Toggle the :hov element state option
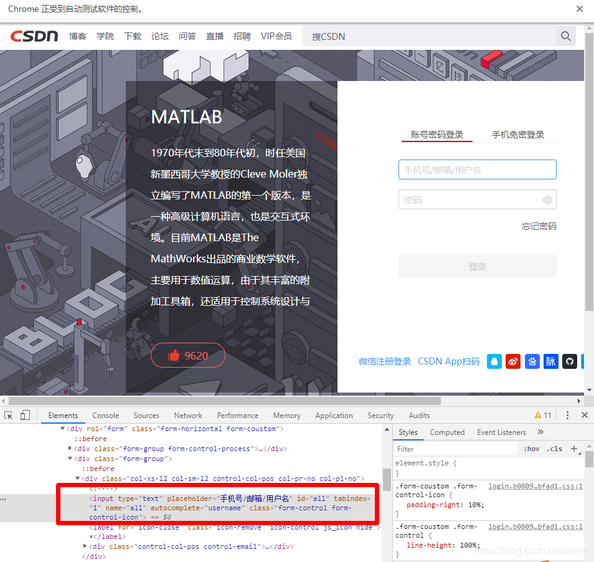This screenshot has height=562, width=594. pos(532,449)
